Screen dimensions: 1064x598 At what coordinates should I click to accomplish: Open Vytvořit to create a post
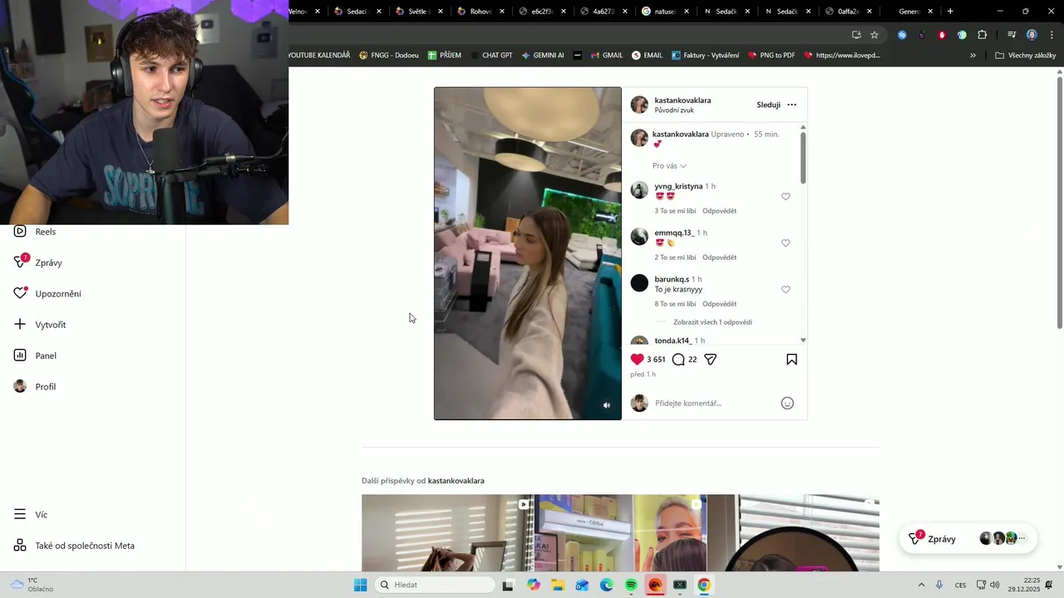(x=40, y=325)
